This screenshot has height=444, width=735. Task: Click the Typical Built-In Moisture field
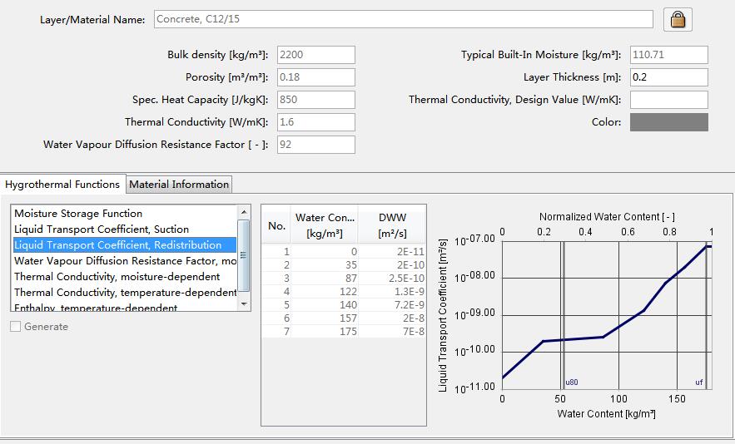[x=669, y=55]
